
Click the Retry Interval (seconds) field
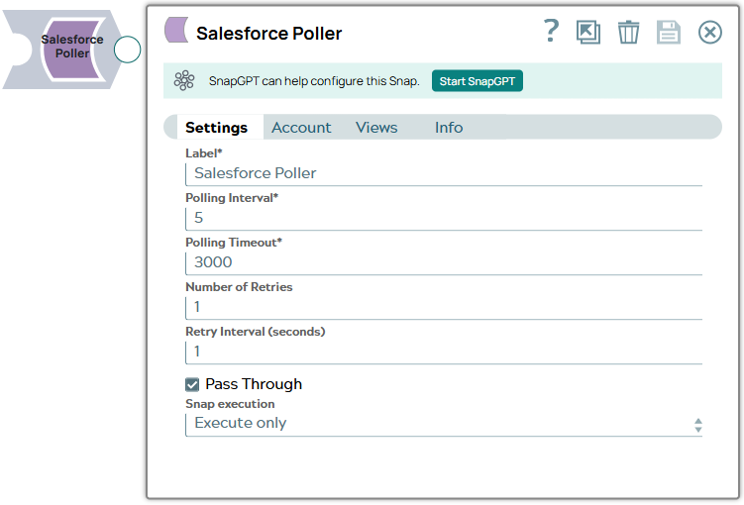tap(444, 352)
